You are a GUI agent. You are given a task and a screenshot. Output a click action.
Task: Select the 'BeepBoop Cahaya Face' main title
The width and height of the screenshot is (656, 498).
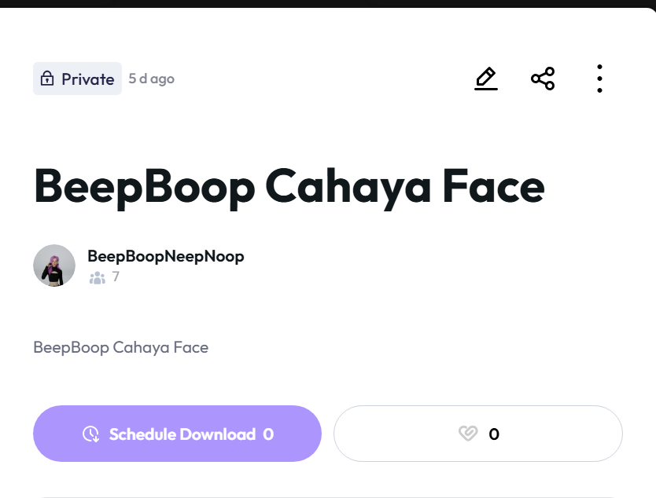click(289, 187)
